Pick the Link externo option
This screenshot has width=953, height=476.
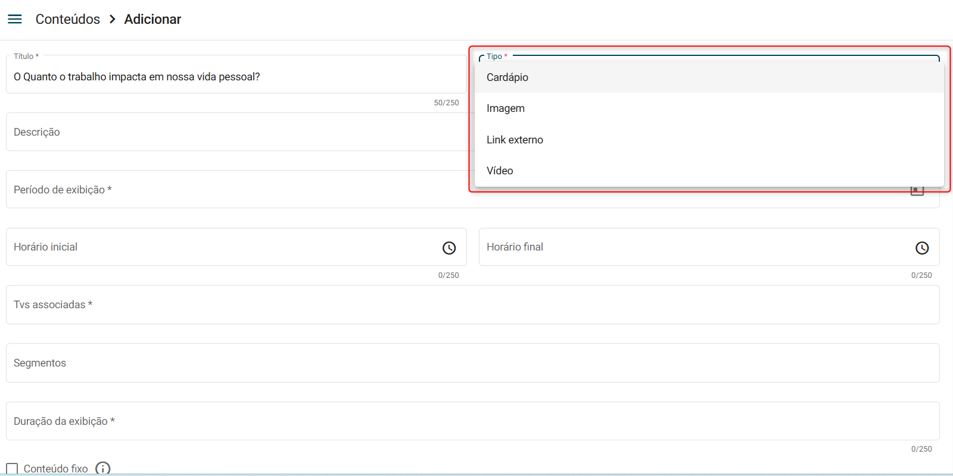tap(515, 140)
